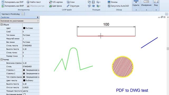Click Отступ текста value 0,0625
Screen dimensions: 169x95
[31, 87]
